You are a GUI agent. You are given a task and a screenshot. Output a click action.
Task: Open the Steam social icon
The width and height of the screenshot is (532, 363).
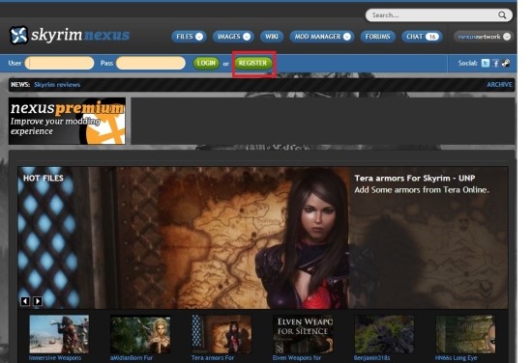506,63
